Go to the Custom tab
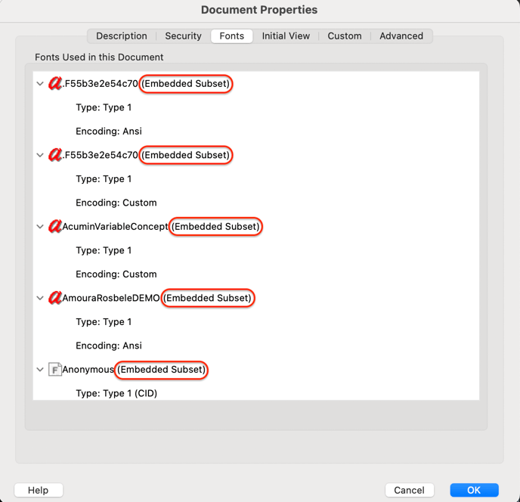 click(345, 36)
